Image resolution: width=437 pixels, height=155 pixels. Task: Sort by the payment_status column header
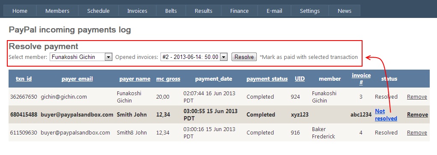(x=267, y=79)
